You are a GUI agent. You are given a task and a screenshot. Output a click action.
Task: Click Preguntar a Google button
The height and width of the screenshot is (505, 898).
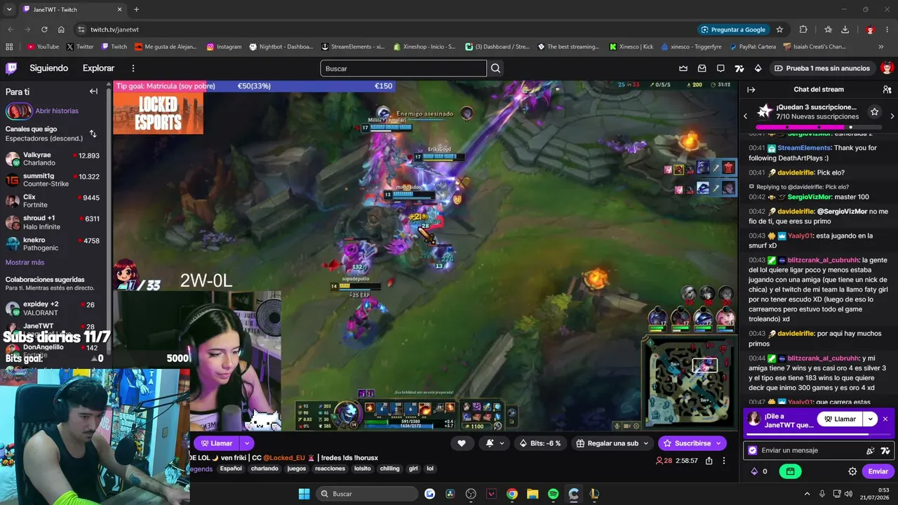[734, 29]
